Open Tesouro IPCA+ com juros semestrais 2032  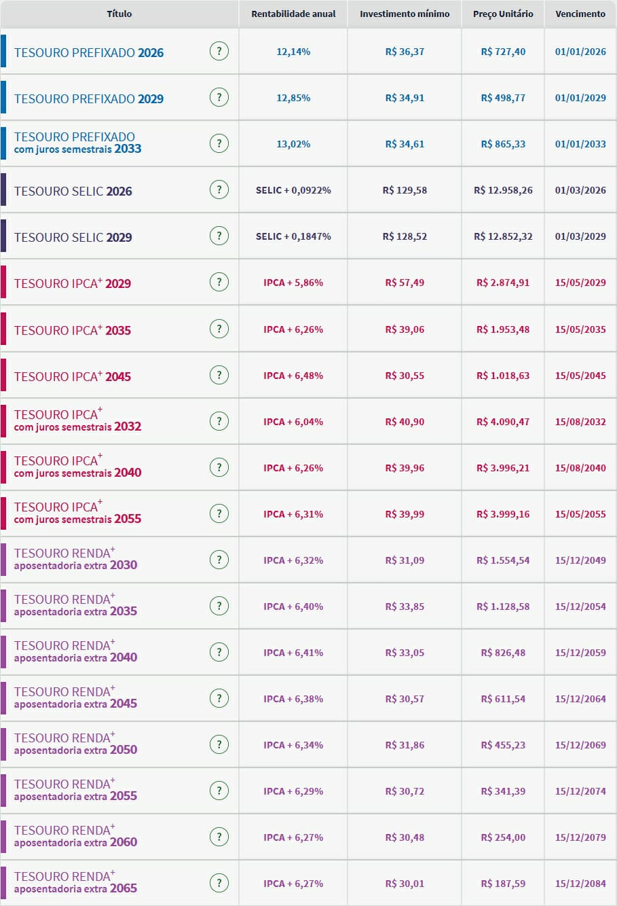coord(78,420)
